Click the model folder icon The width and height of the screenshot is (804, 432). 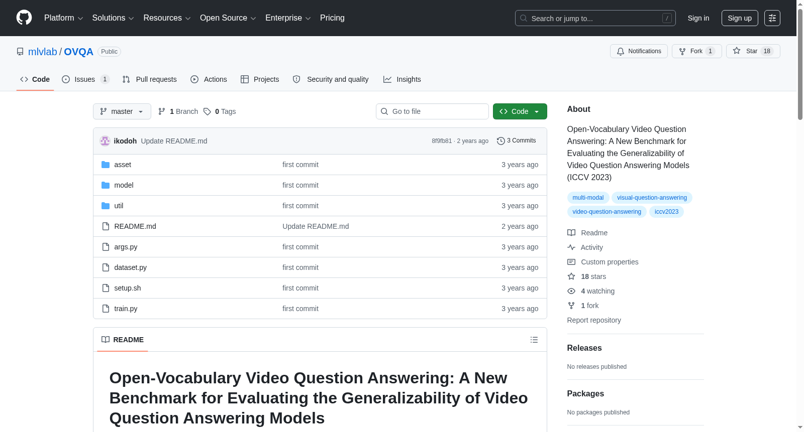pos(106,185)
